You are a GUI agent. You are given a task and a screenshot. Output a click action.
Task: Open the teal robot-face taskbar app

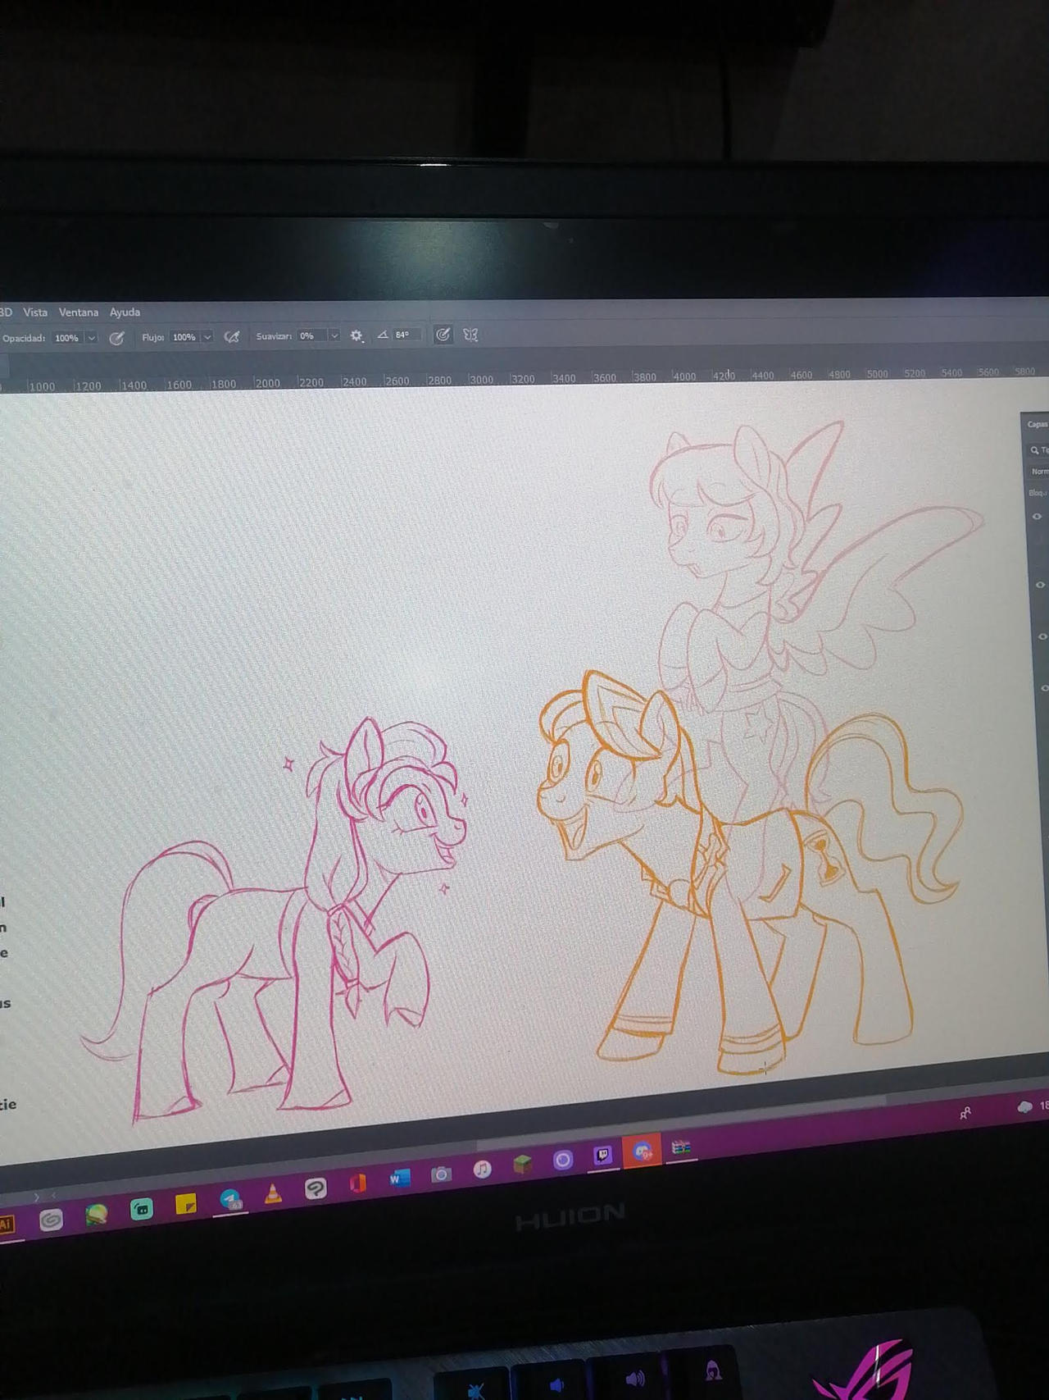click(142, 1209)
